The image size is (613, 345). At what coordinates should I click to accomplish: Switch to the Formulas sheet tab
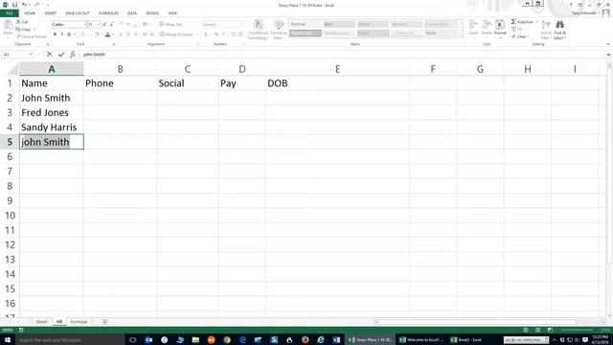point(79,322)
